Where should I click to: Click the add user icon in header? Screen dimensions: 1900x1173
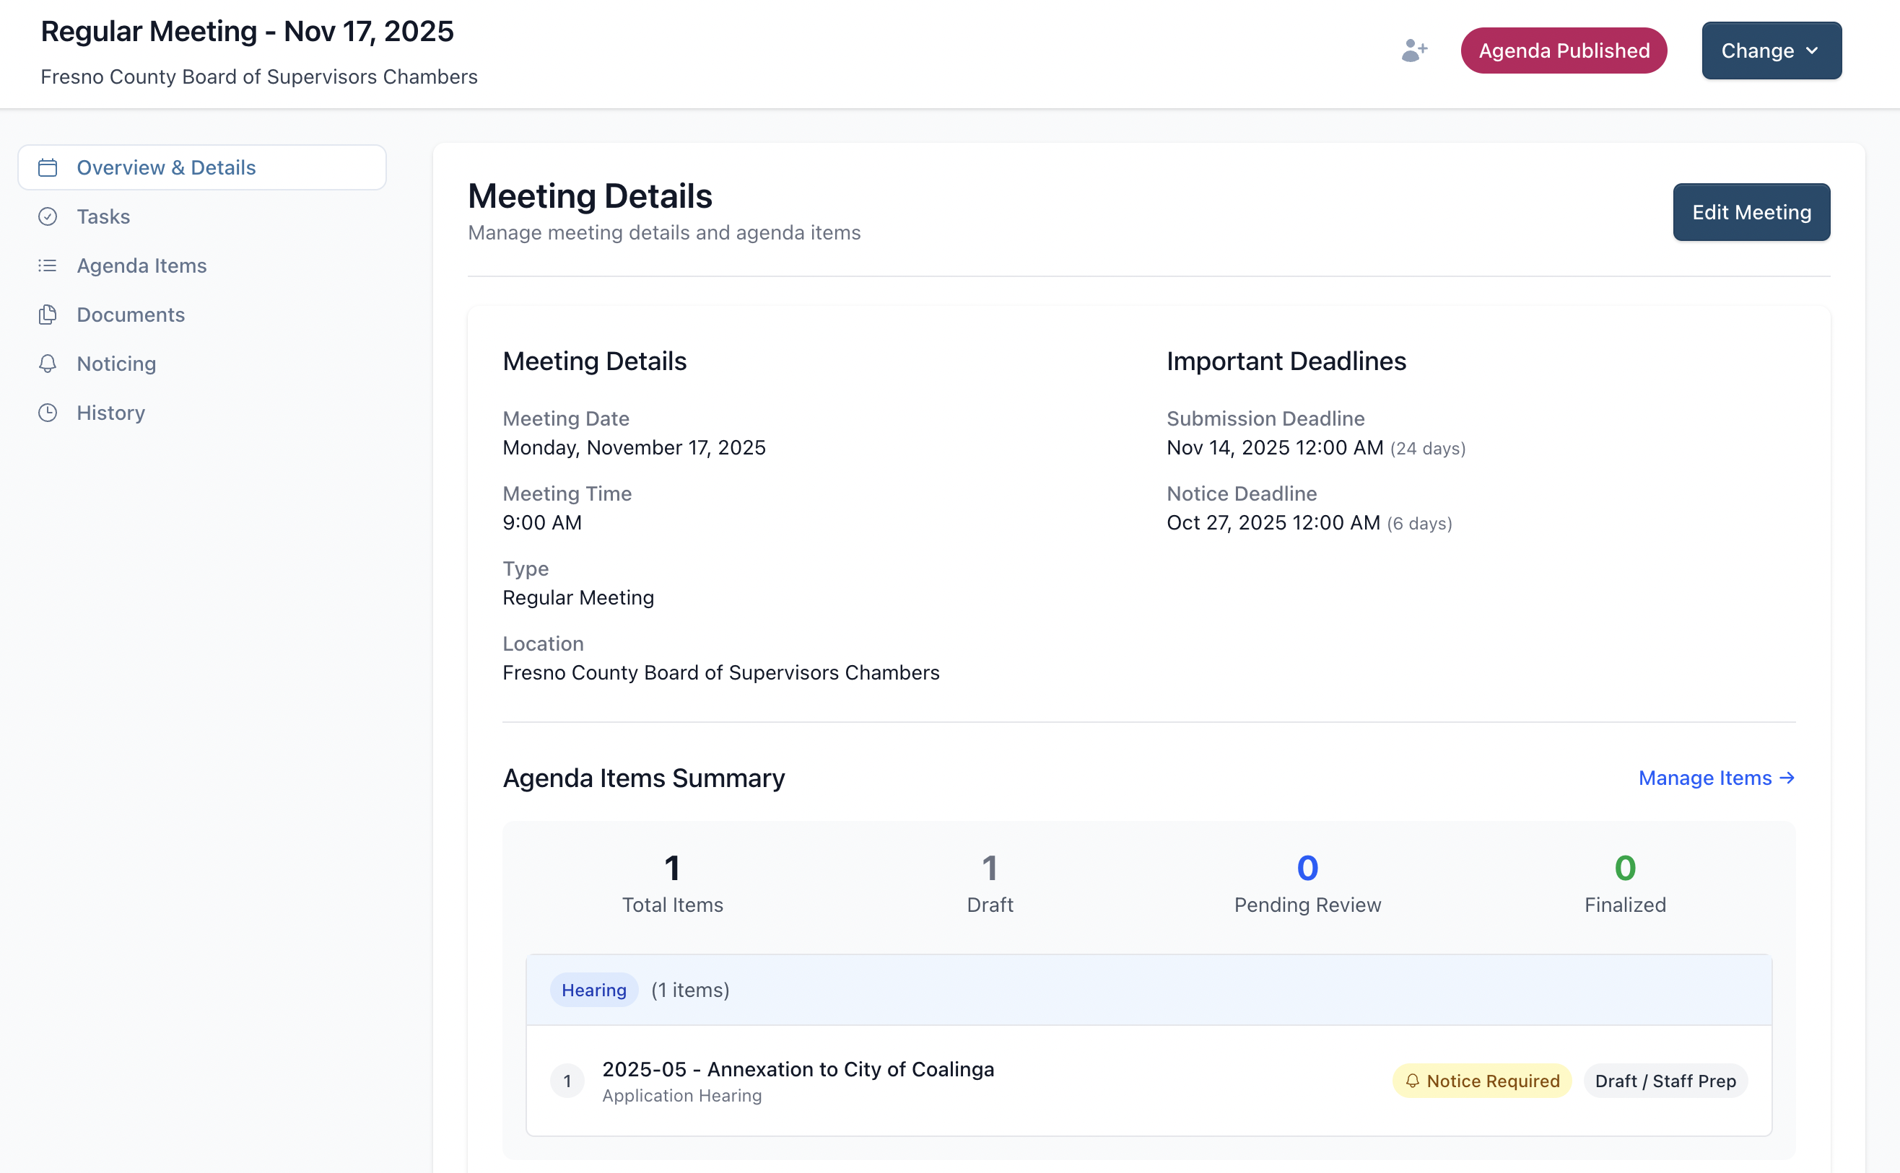coord(1414,51)
